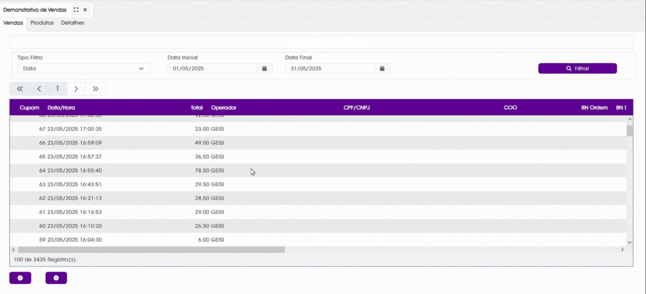This screenshot has width=646, height=294.
Task: Click the horizontal scroll right arrow
Action: click(x=622, y=249)
